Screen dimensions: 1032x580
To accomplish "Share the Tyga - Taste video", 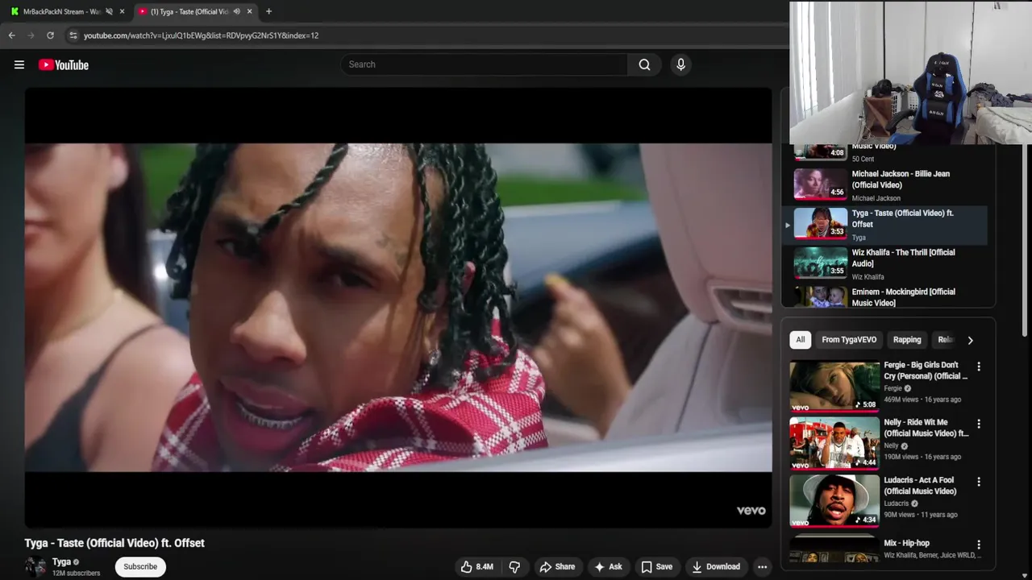I will click(x=557, y=566).
